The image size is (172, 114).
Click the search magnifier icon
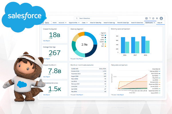(x=77, y=18)
